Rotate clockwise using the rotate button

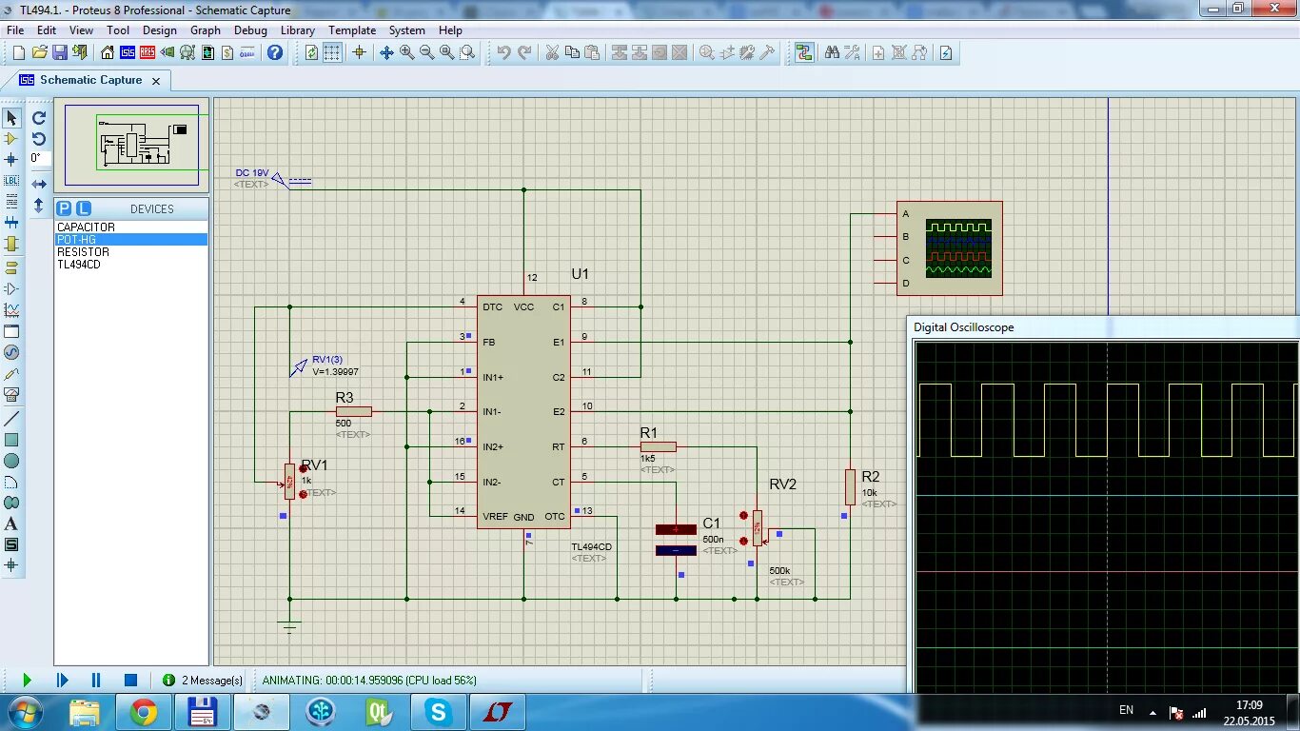39,118
